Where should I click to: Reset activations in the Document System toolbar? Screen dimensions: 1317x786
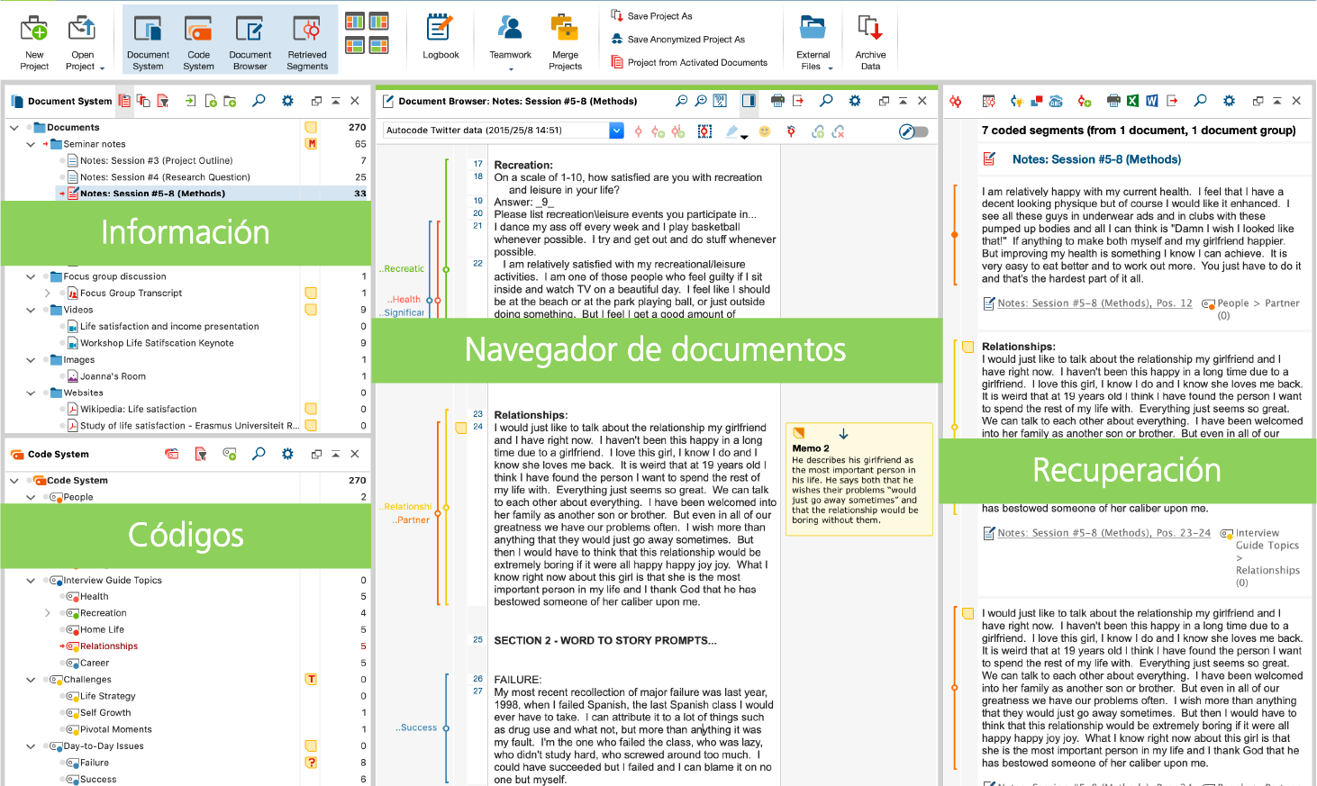point(124,101)
